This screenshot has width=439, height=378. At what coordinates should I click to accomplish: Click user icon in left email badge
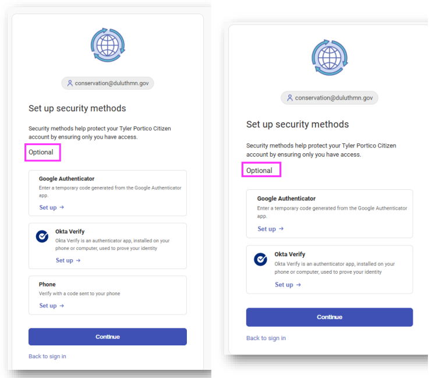click(x=70, y=83)
